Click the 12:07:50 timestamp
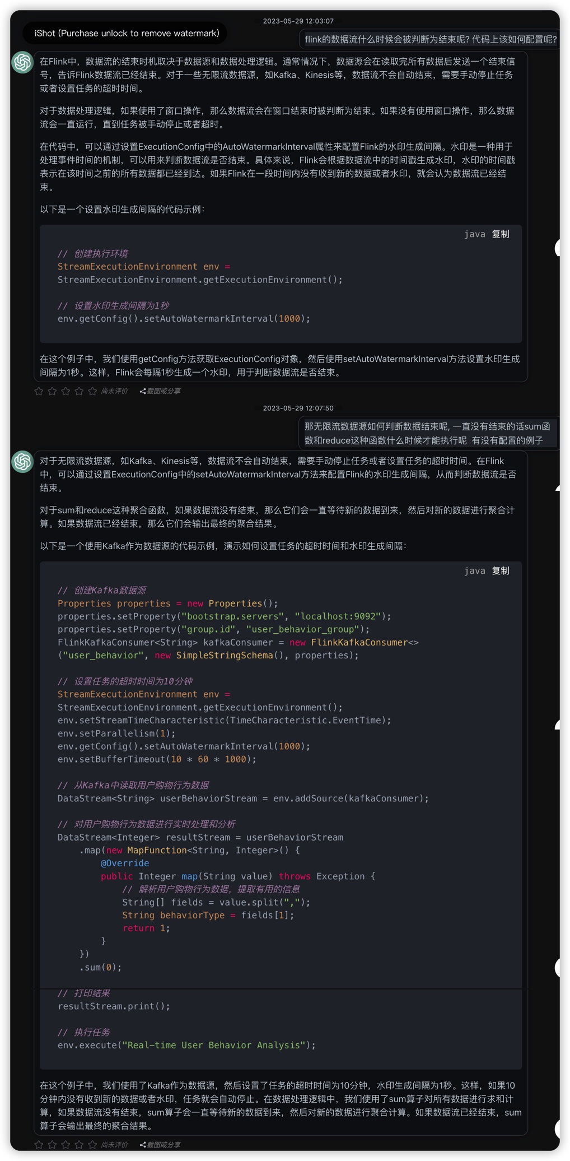This screenshot has height=1161, width=570. 298,408
